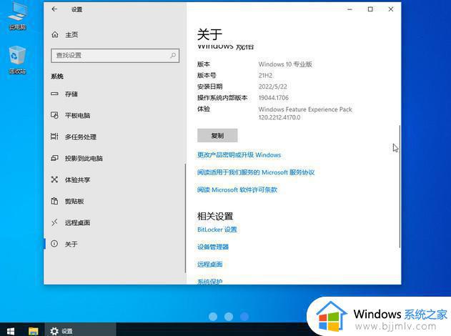
Task: Select 远程桌面 in the sidebar
Action: (x=77, y=222)
